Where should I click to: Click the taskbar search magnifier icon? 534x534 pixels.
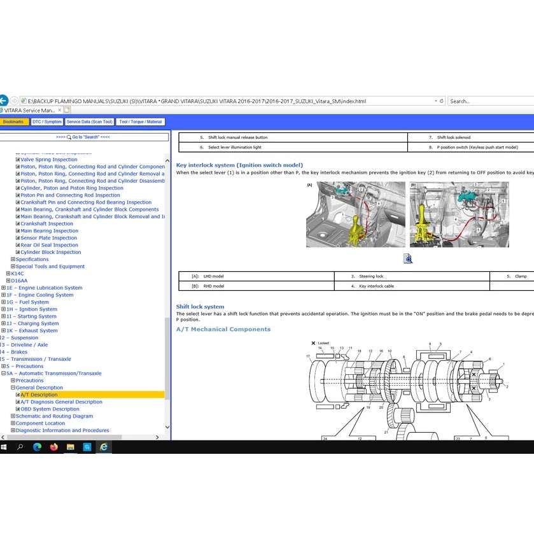coord(20,447)
